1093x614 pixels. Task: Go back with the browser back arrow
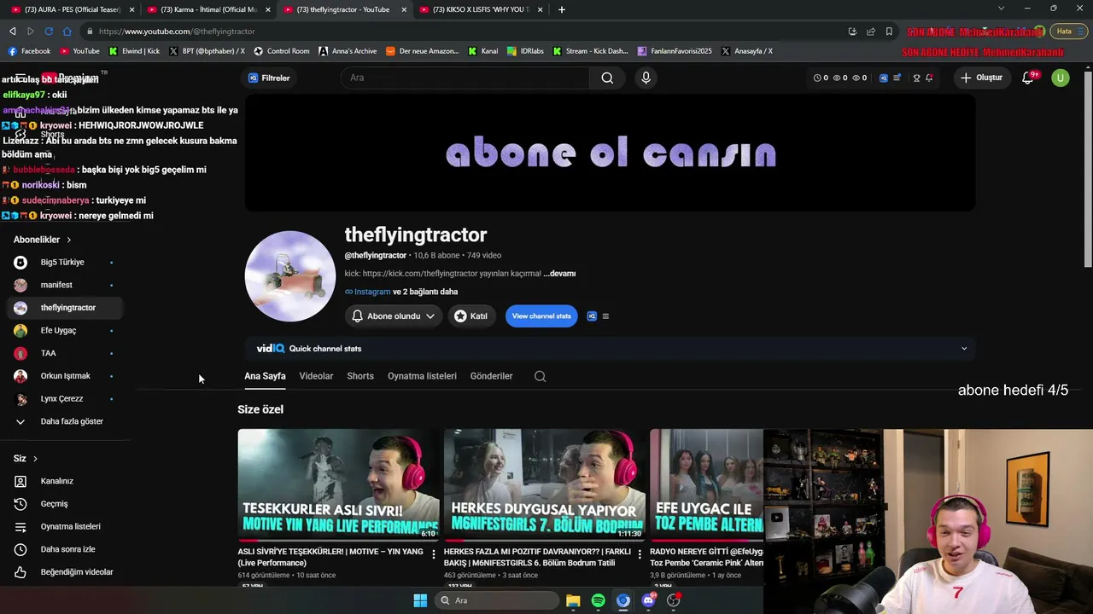[12, 32]
